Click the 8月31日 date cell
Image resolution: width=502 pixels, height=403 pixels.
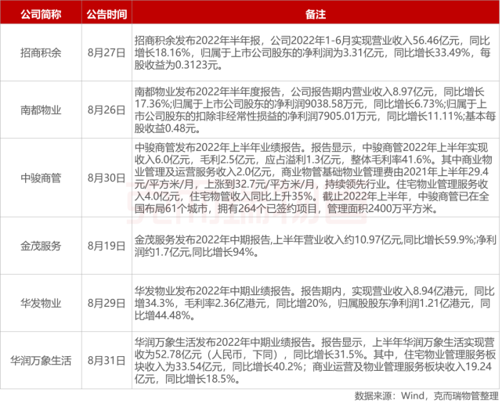107,361
